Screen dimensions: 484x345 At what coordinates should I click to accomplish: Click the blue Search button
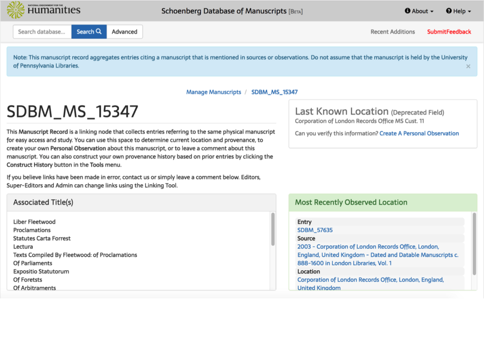[89, 32]
